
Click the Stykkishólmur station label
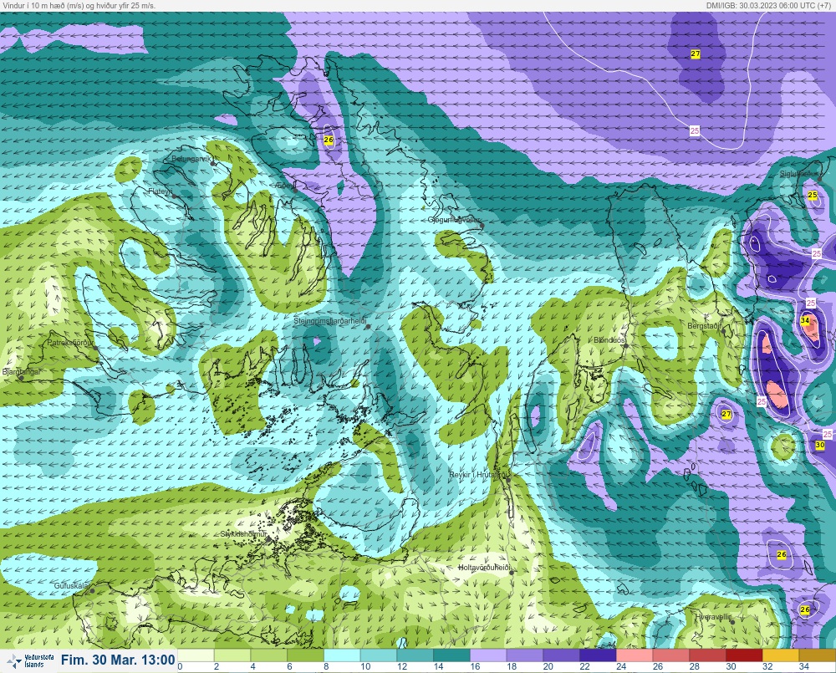point(243,534)
